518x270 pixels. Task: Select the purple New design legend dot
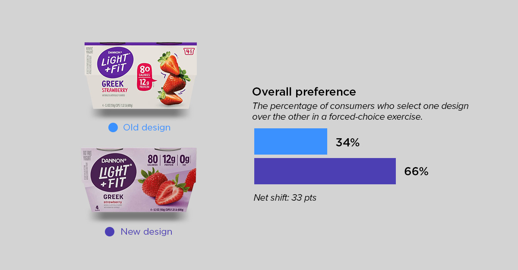click(x=110, y=232)
